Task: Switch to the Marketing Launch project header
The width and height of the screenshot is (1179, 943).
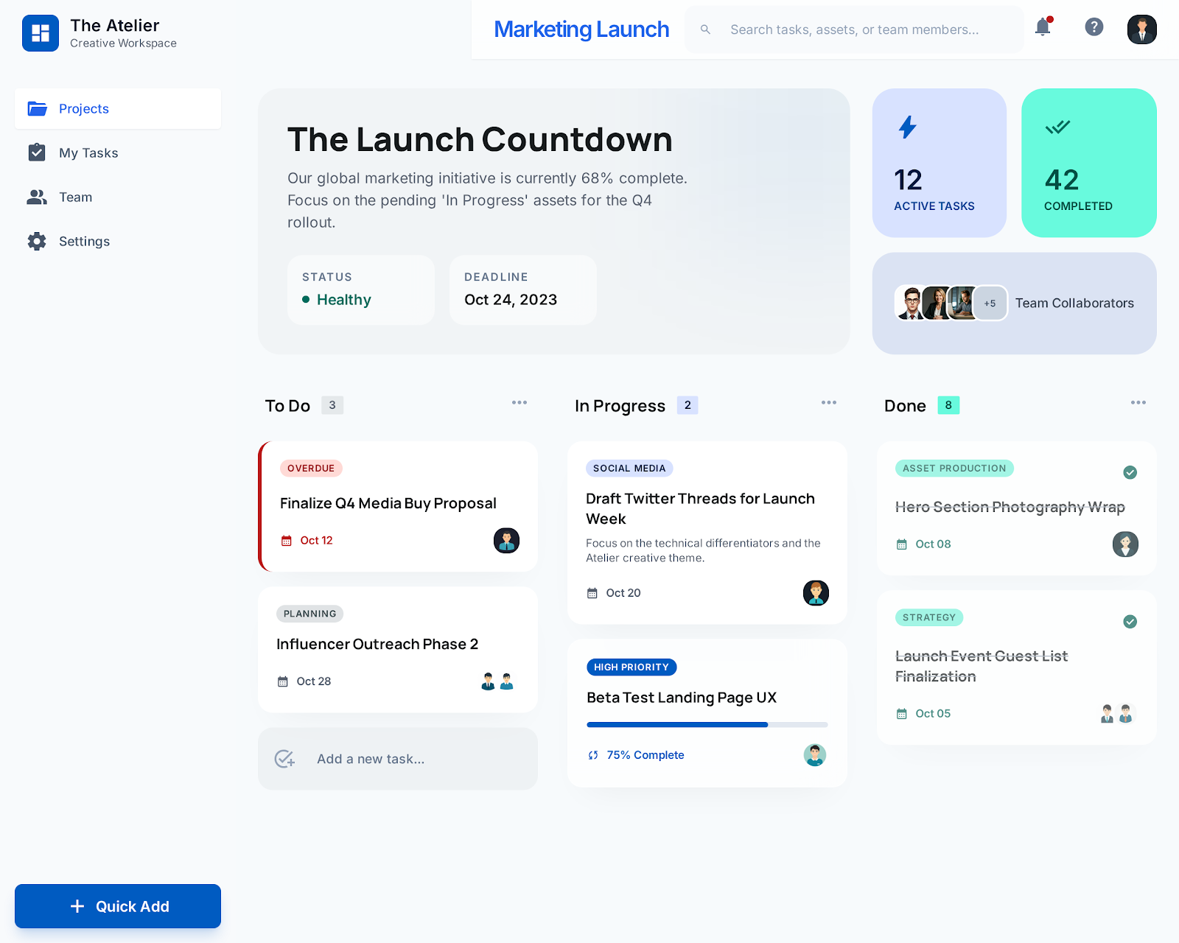Action: 581,29
